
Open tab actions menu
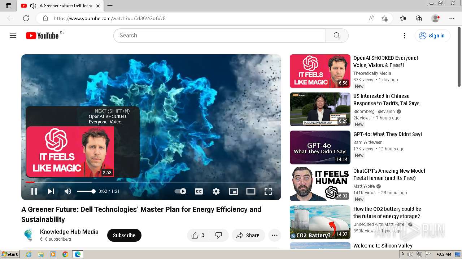pos(9,6)
